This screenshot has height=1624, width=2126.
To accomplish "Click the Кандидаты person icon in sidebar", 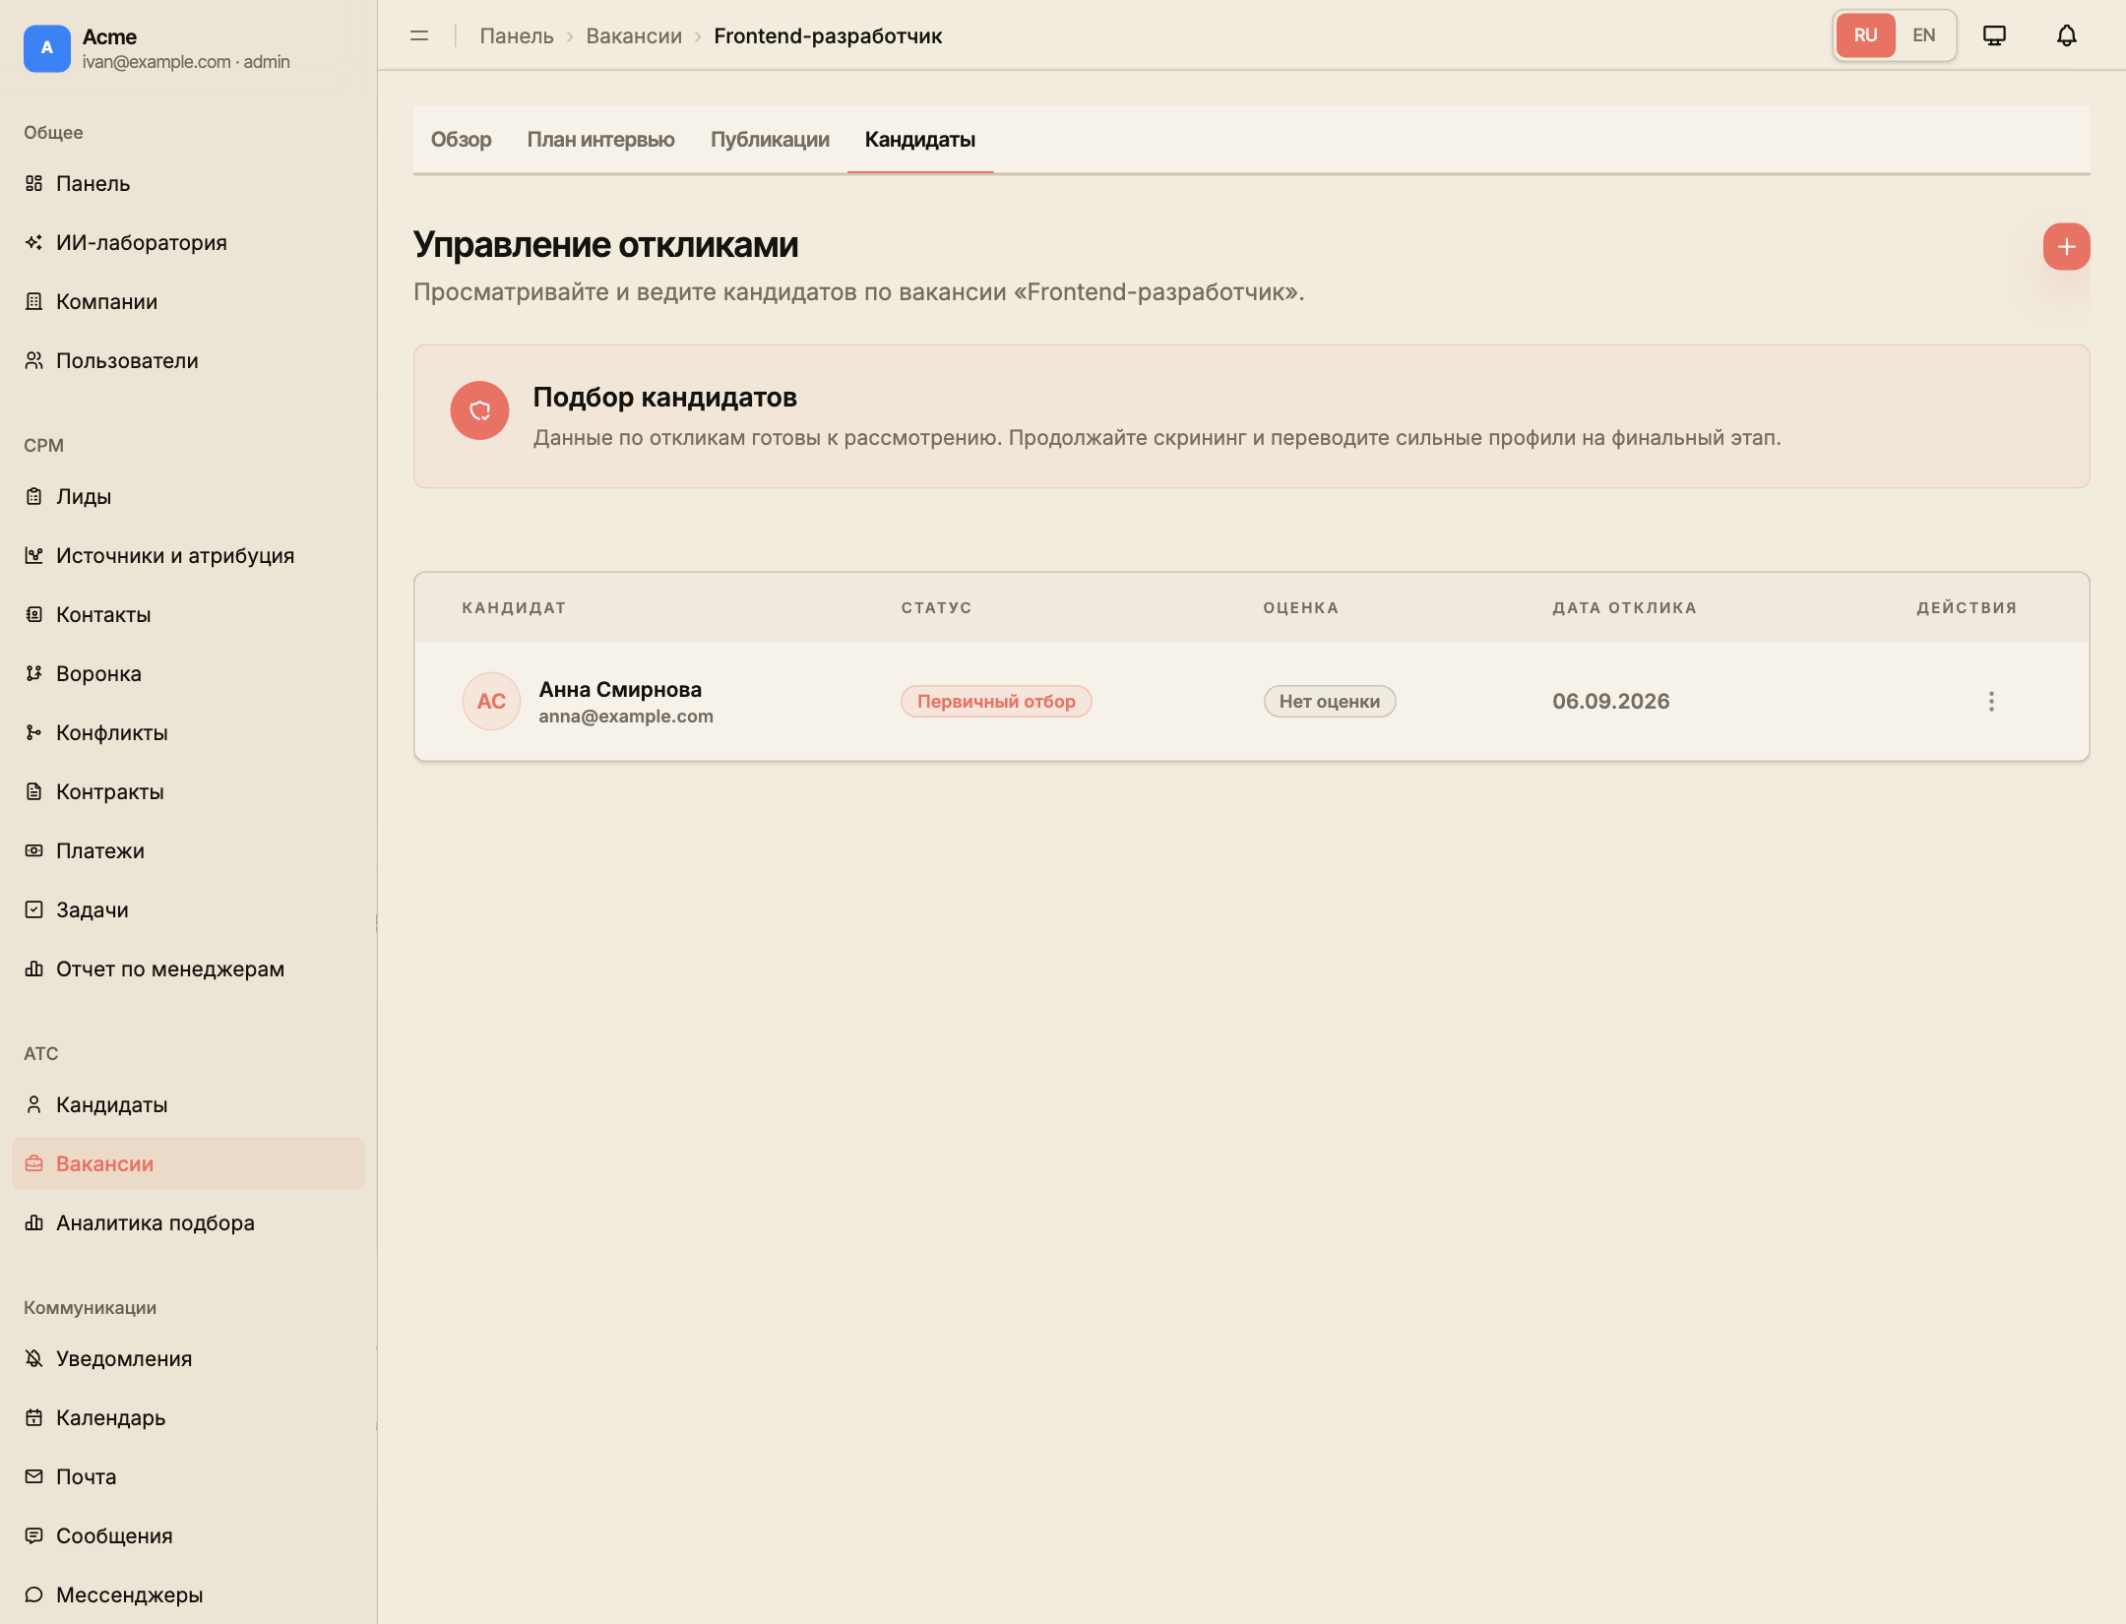I will coord(34,1104).
